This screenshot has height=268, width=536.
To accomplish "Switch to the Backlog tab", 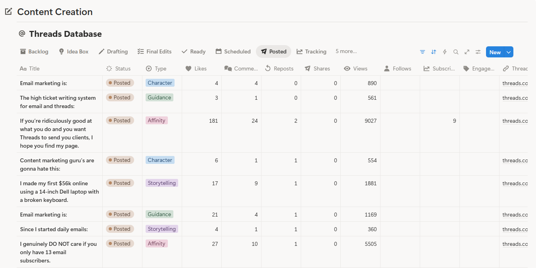I will [x=34, y=51].
